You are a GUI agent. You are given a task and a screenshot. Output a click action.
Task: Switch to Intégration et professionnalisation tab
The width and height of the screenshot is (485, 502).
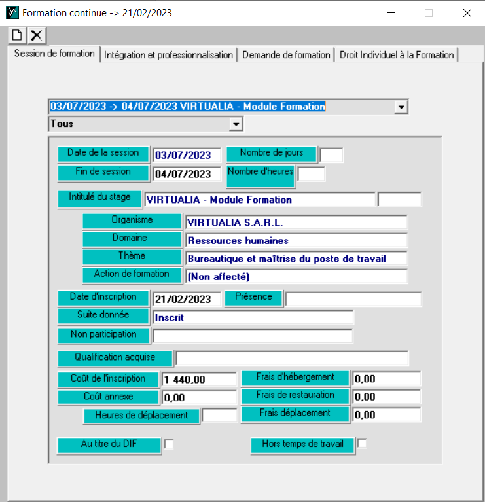(168, 55)
